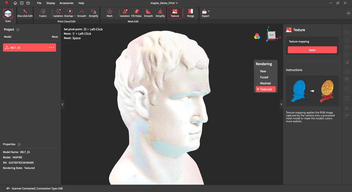Image resolution: width=352 pixels, height=192 pixels.
Task: Open the Merge tool
Action: (x=191, y=13)
